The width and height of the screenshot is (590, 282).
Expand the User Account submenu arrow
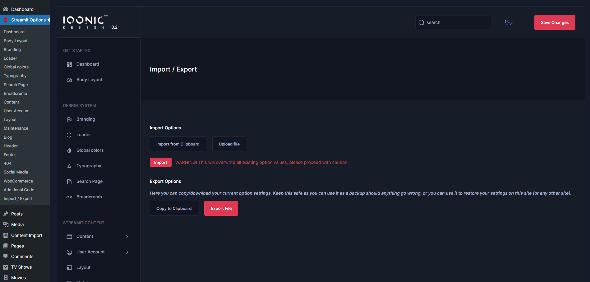coord(127,252)
